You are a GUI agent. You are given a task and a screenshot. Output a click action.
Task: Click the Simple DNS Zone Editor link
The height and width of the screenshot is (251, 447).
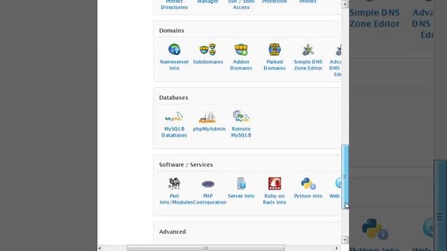point(308,65)
